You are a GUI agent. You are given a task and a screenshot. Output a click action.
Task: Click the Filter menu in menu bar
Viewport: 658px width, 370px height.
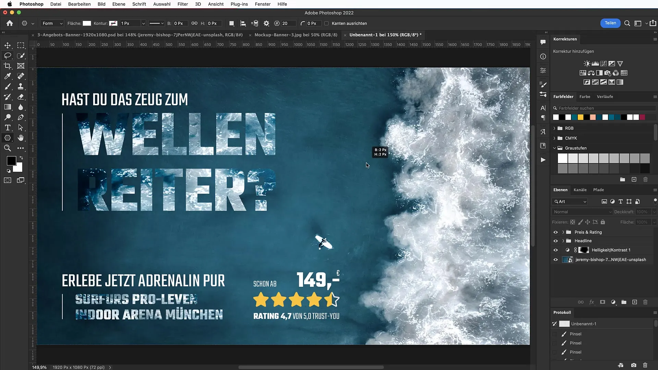click(x=183, y=4)
